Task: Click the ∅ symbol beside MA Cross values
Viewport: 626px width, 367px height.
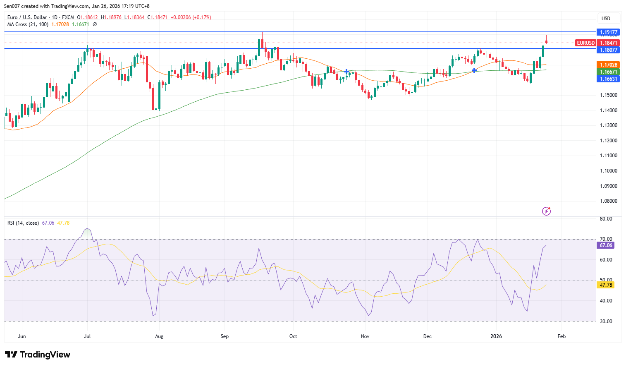Action: coord(95,24)
